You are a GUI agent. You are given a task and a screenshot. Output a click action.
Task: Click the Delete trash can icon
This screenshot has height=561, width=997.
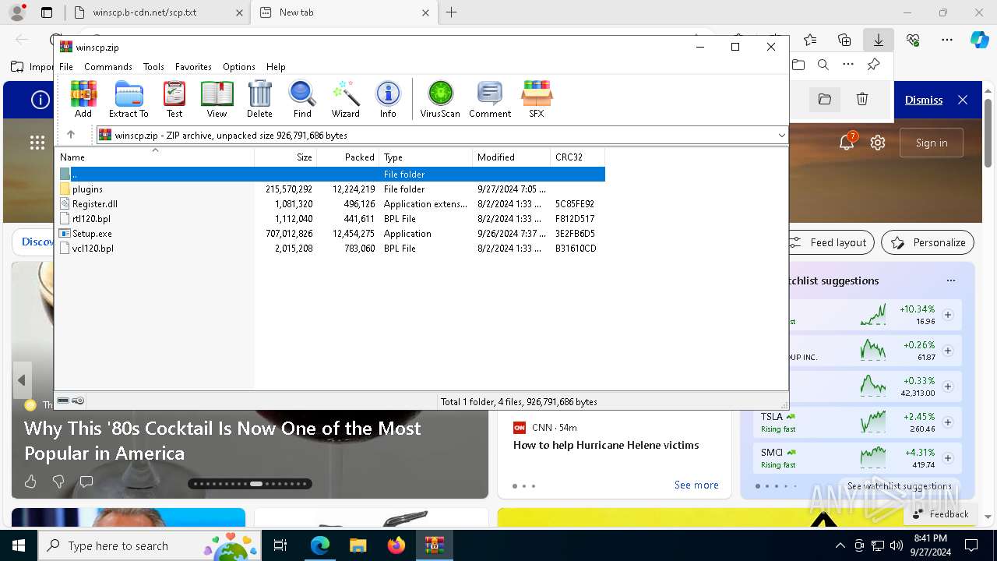(259, 100)
